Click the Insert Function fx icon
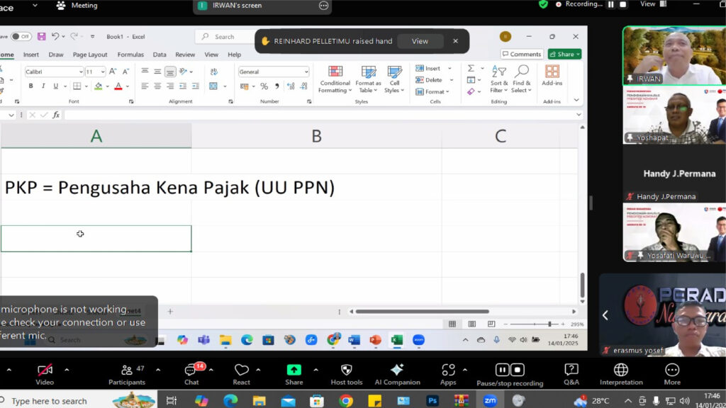This screenshot has height=408, width=726. point(56,115)
